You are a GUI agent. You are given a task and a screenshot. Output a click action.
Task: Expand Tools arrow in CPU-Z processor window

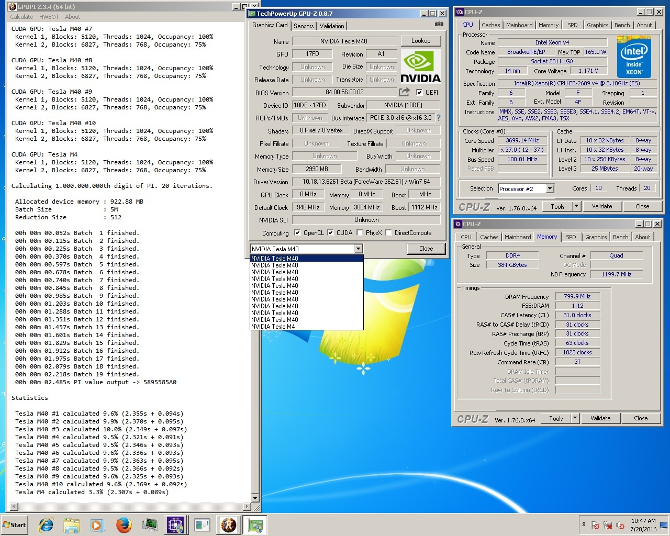tap(576, 206)
